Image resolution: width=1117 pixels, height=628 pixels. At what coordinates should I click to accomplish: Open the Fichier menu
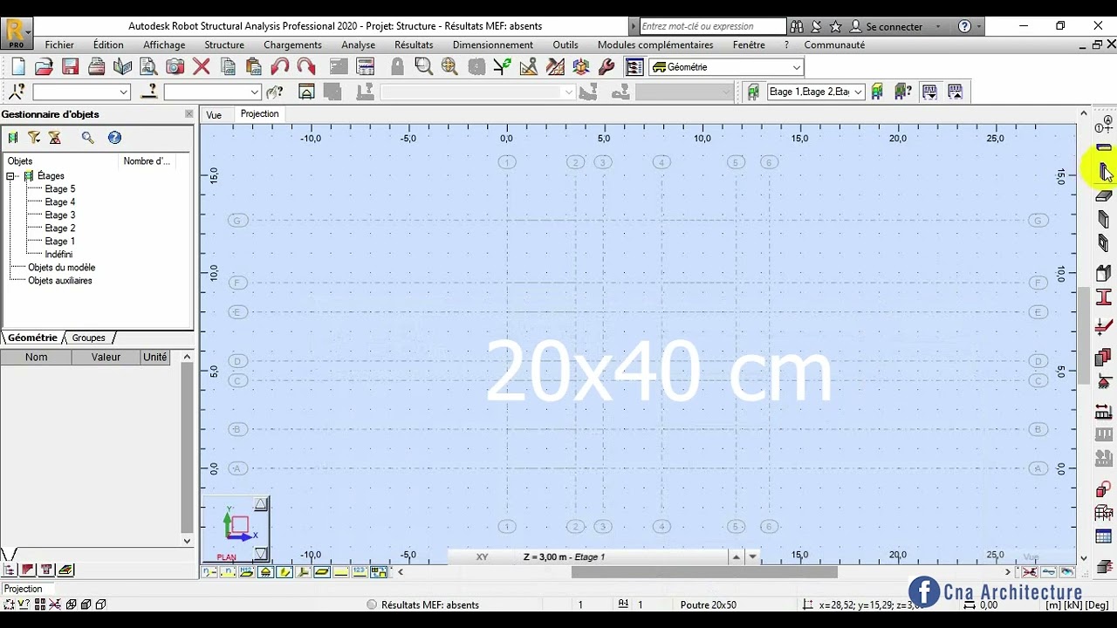(x=59, y=44)
